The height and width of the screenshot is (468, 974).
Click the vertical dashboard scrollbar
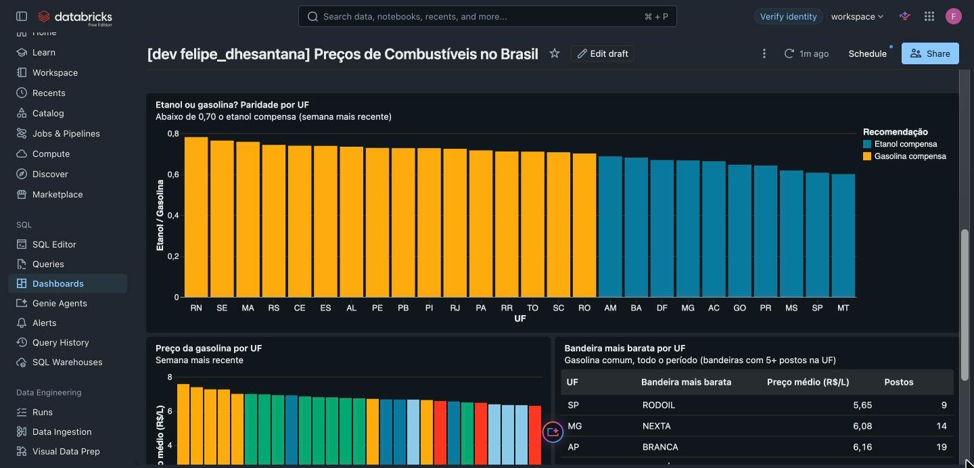pos(965,304)
